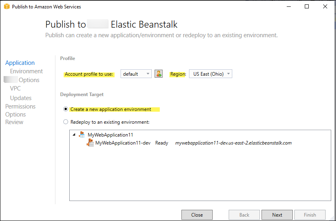Collapse the MyWebApplication11 tree node
The image size is (336, 221).
(74, 135)
